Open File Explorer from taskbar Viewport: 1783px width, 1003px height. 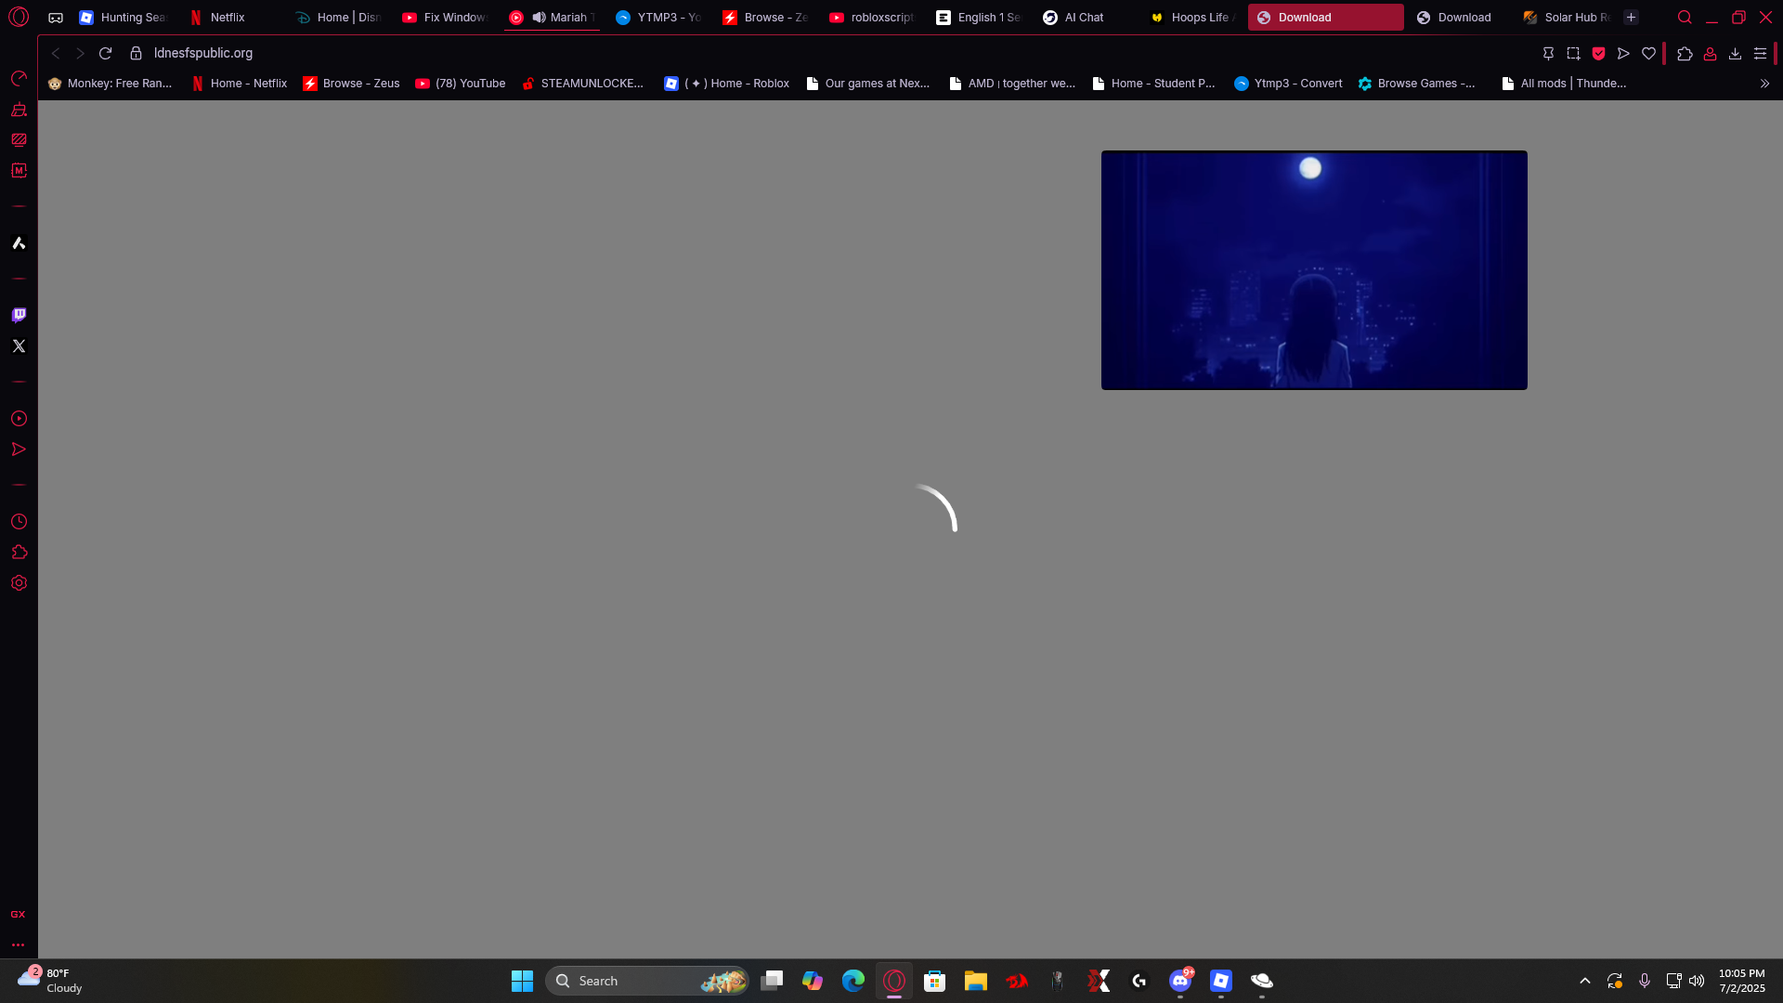tap(975, 981)
